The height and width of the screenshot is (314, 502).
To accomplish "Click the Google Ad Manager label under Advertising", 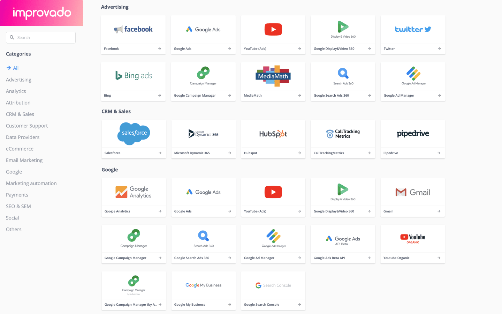I will pos(399,95).
